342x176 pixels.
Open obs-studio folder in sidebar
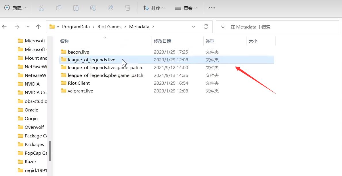pos(32,101)
